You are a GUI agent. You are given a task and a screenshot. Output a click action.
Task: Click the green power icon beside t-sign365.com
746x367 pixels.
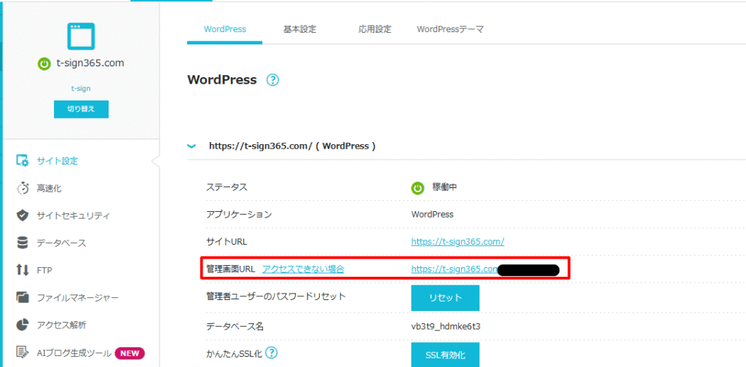coord(44,63)
